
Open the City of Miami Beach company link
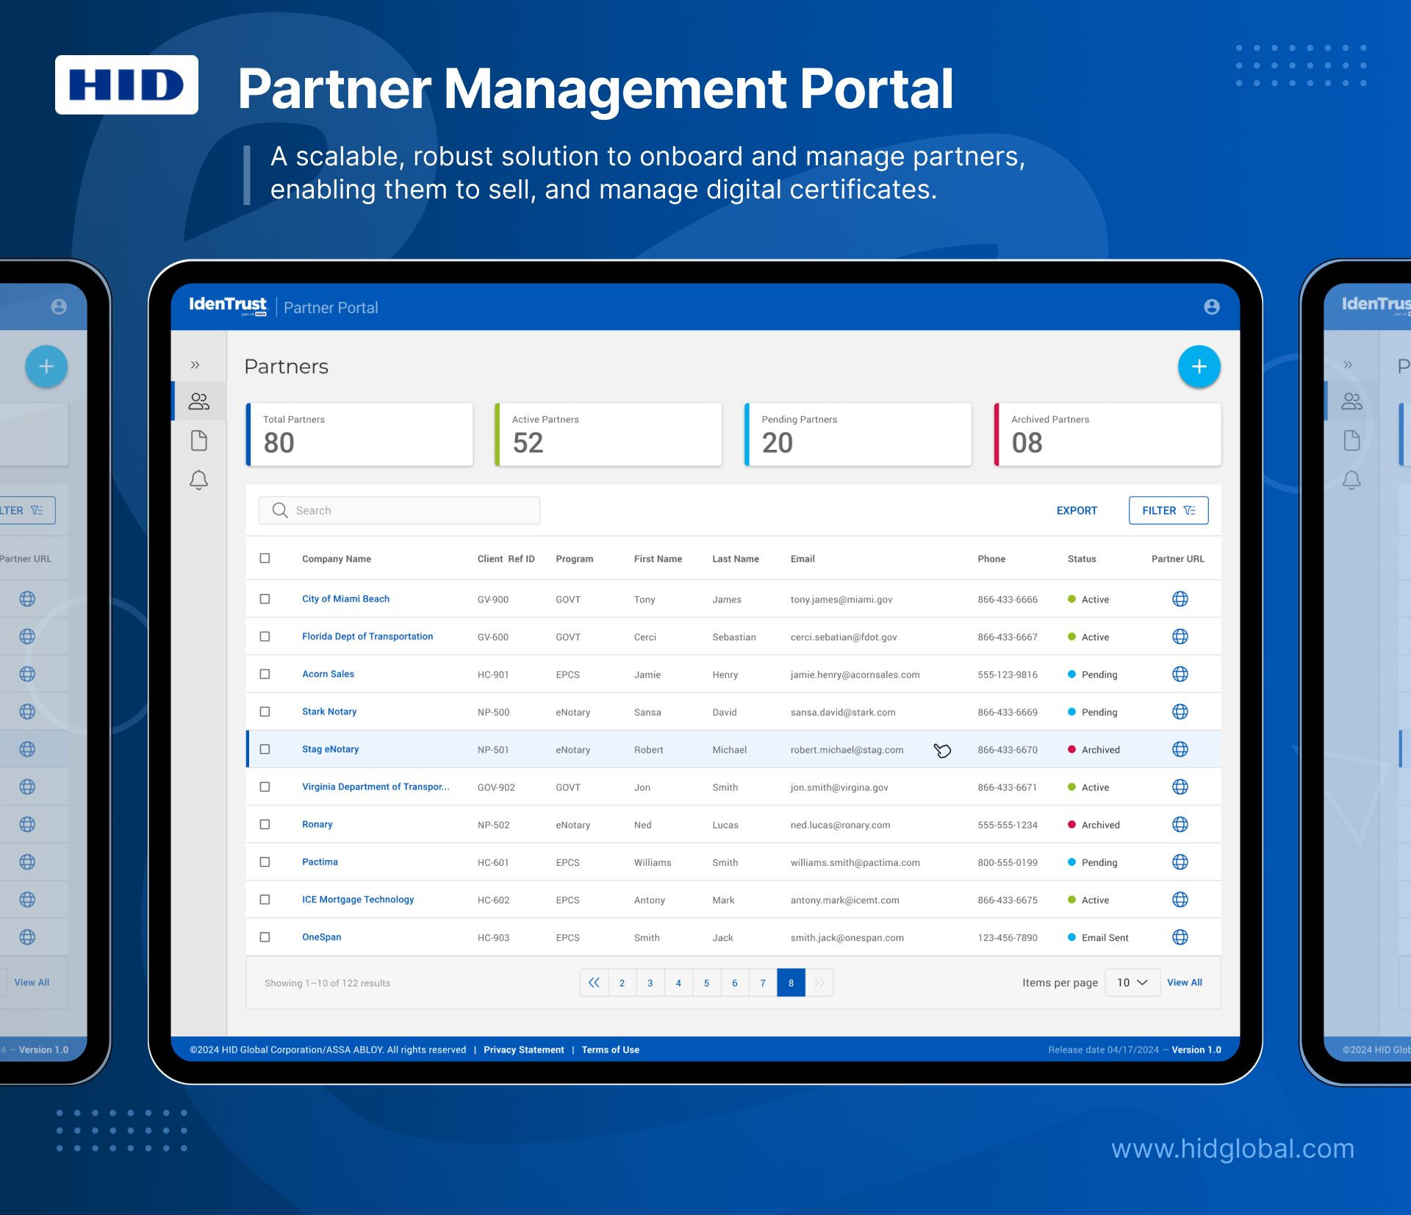[x=345, y=599]
